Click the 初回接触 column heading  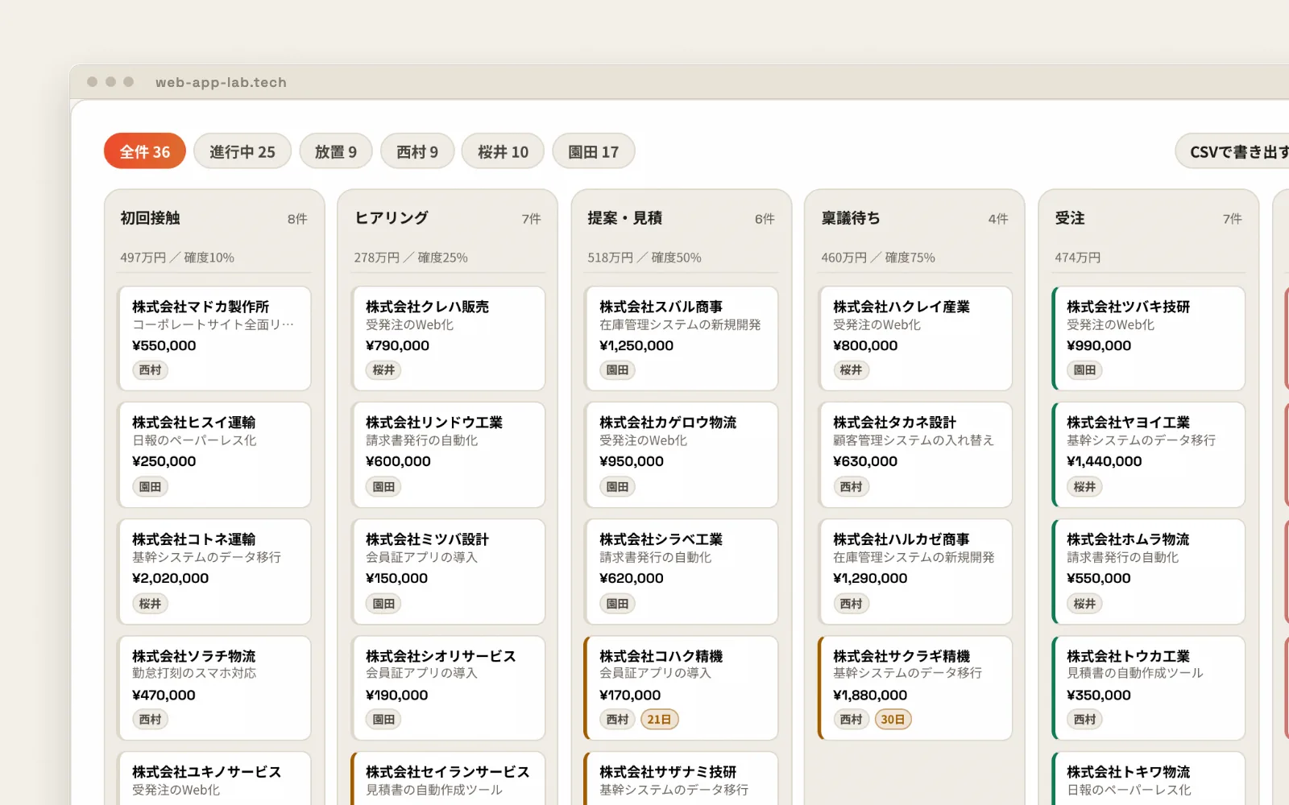click(151, 218)
